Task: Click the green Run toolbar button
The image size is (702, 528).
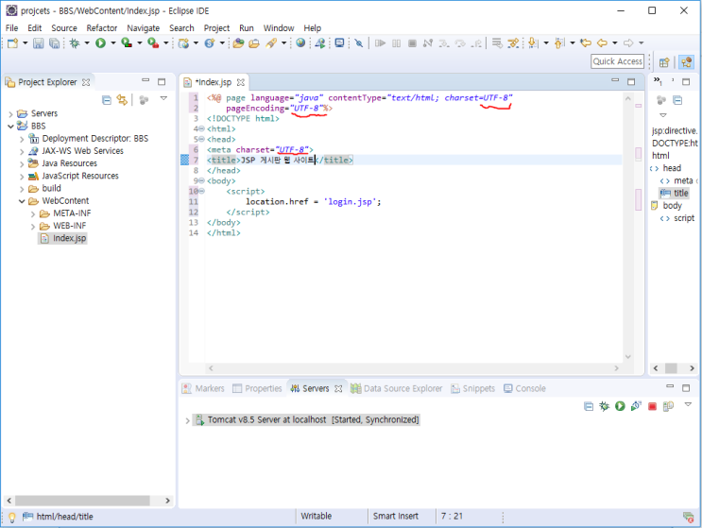Action: click(101, 43)
